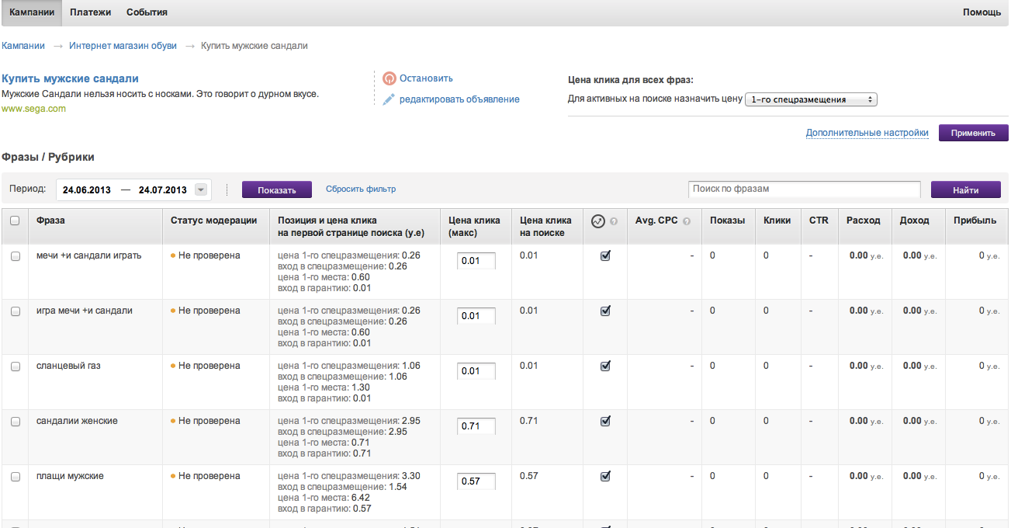Screen dimensions: 1011x528
Task: Open the 1-го спецразмещения price dropdown
Action: coord(810,99)
